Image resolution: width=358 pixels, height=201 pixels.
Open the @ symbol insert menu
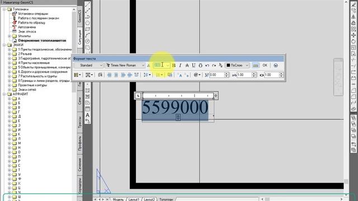(x=197, y=75)
